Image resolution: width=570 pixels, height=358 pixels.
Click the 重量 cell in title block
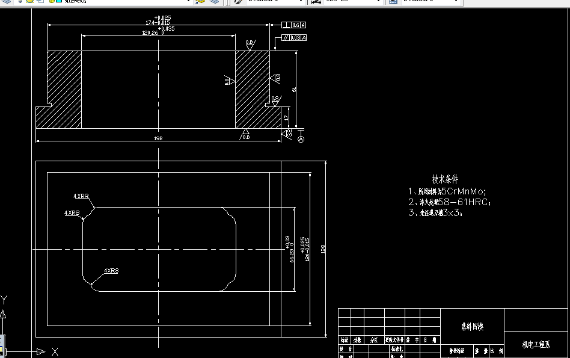tap(481, 351)
